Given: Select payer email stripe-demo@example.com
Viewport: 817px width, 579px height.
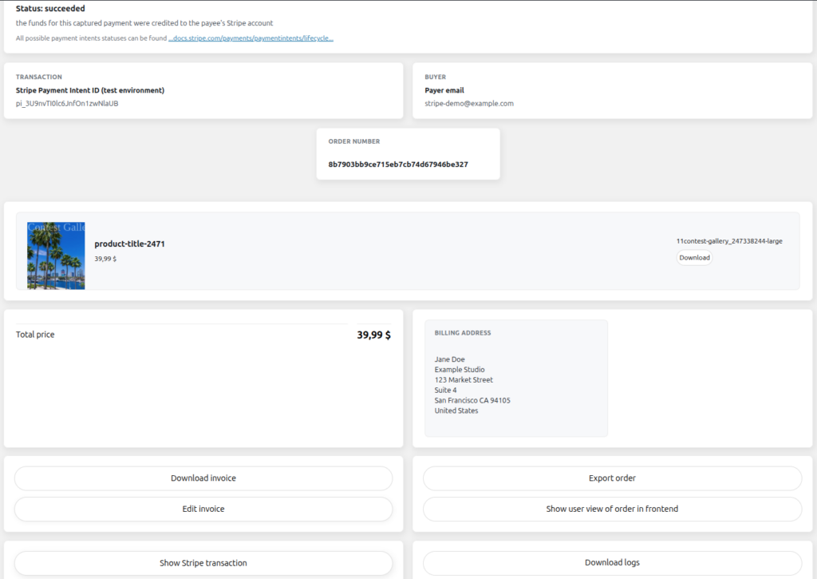Looking at the screenshot, I should (x=469, y=103).
